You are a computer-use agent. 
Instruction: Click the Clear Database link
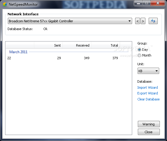(148, 99)
